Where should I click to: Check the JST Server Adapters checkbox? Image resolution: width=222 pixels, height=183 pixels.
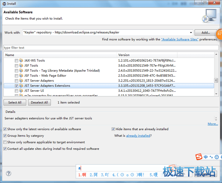pos(16,81)
